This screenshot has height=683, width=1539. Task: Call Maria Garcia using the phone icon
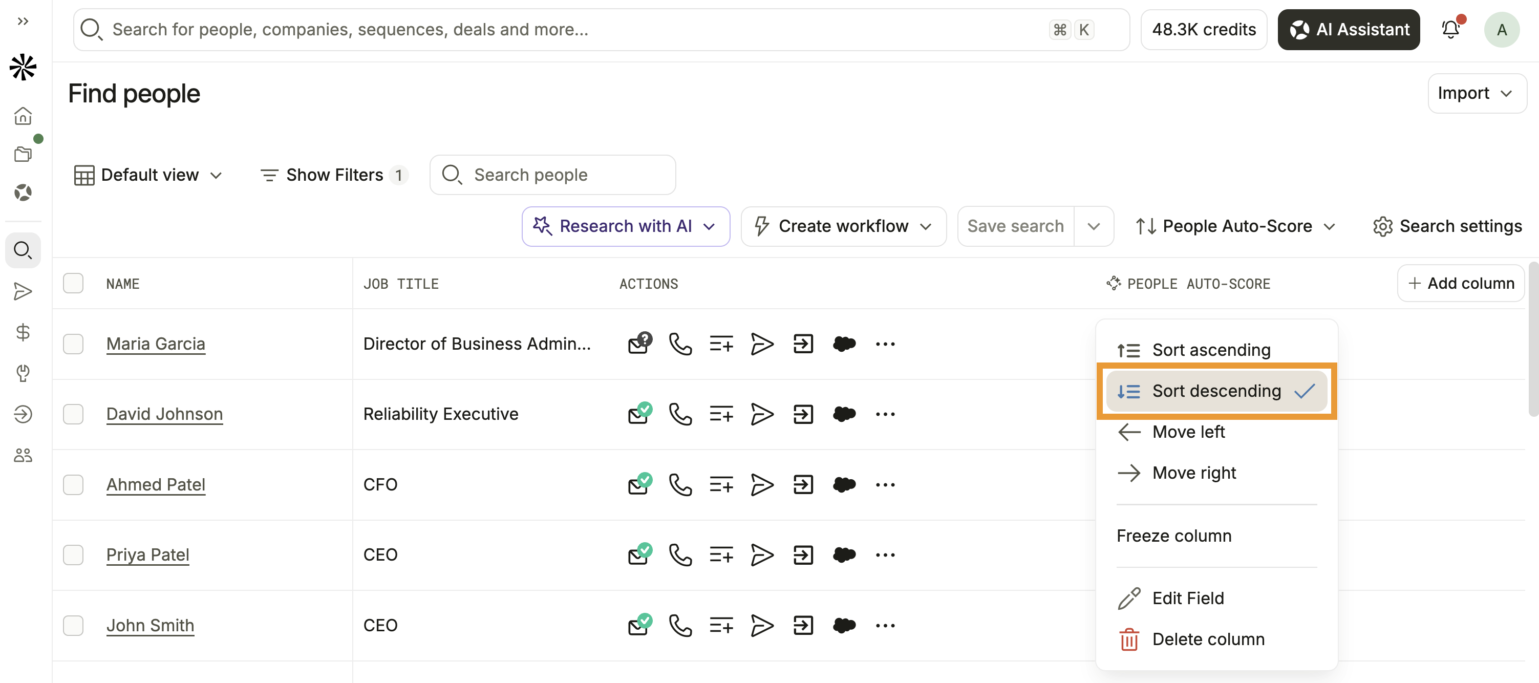[680, 344]
